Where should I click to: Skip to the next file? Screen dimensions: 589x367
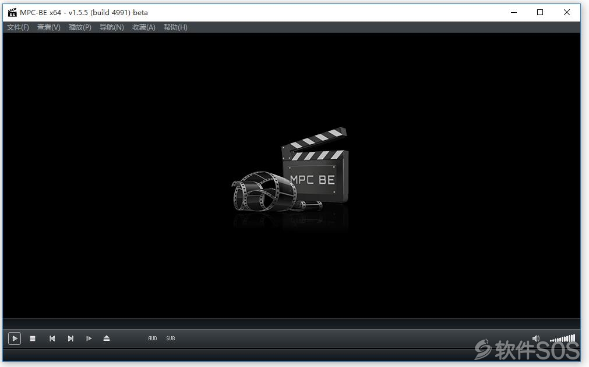pos(70,339)
